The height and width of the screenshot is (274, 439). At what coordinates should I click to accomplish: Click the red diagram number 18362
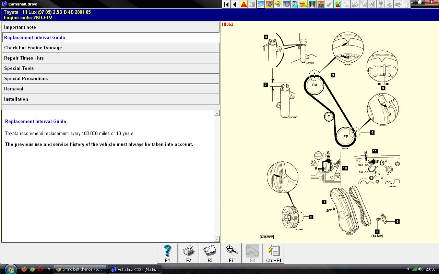pyautogui.click(x=227, y=24)
